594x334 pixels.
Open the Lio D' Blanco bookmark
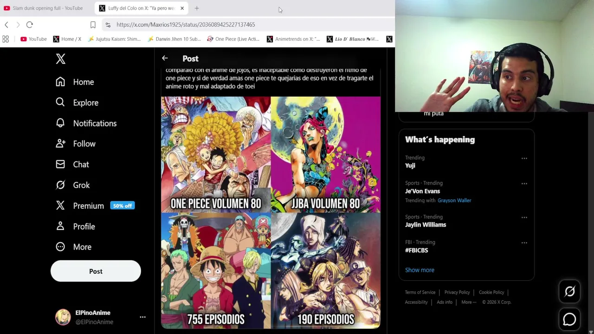pyautogui.click(x=353, y=39)
